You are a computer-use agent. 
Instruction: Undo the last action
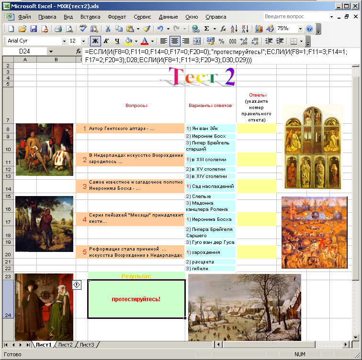[160, 29]
